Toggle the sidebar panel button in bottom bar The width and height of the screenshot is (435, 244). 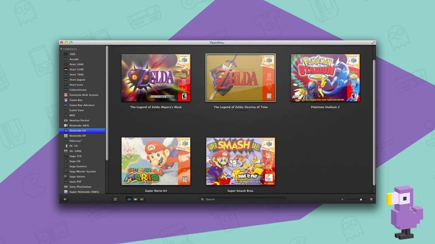point(115,199)
